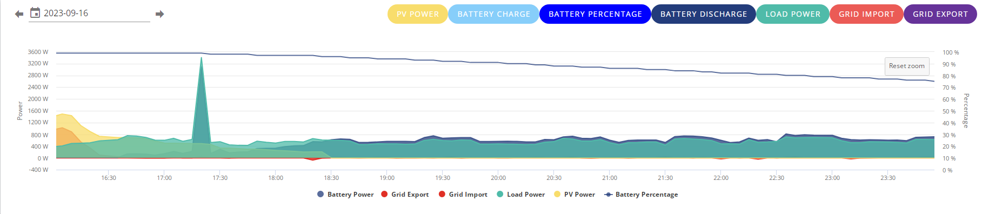This screenshot has width=982, height=214.
Task: Toggle Battery Power legend marker
Action: click(320, 195)
